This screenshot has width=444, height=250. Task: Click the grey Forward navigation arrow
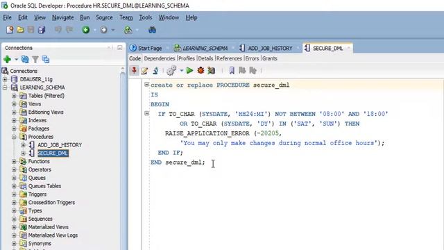103,29
